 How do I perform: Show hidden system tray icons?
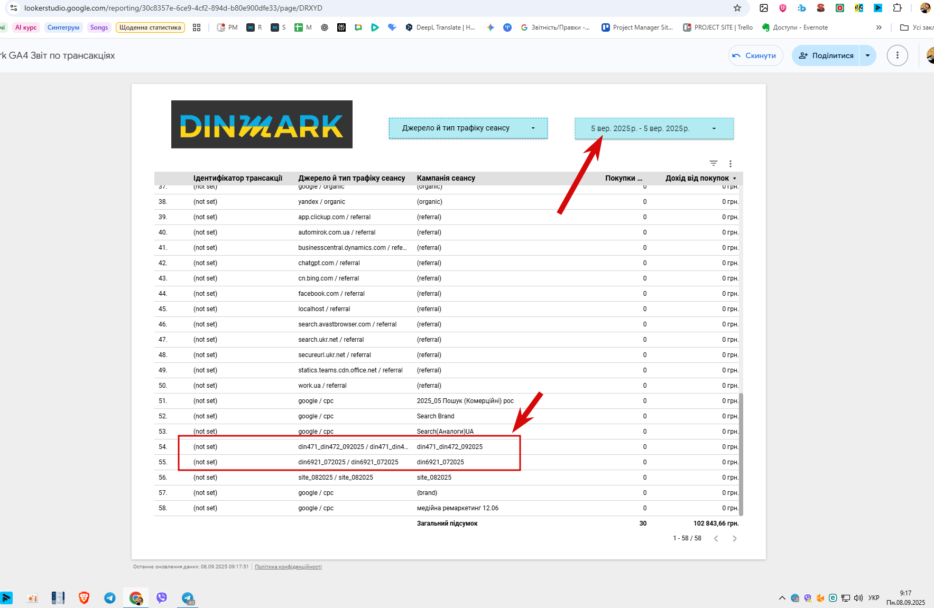point(782,598)
